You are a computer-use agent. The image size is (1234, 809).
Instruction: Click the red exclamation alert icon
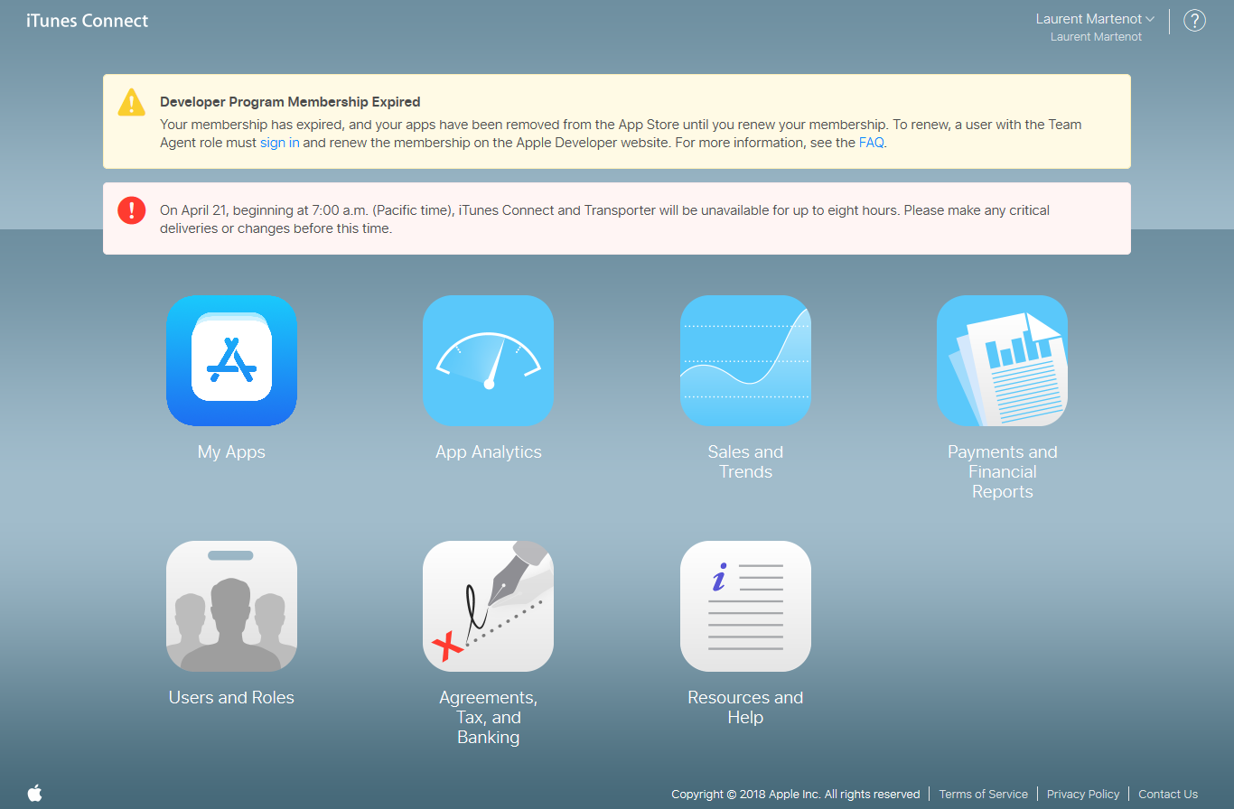(132, 210)
